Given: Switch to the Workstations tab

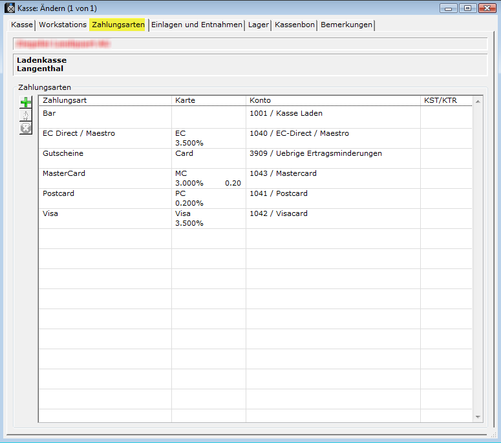Looking at the screenshot, I should point(62,25).
